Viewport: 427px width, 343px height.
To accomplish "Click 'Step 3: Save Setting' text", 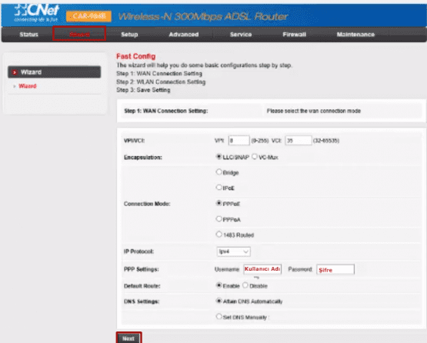I will tap(143, 90).
